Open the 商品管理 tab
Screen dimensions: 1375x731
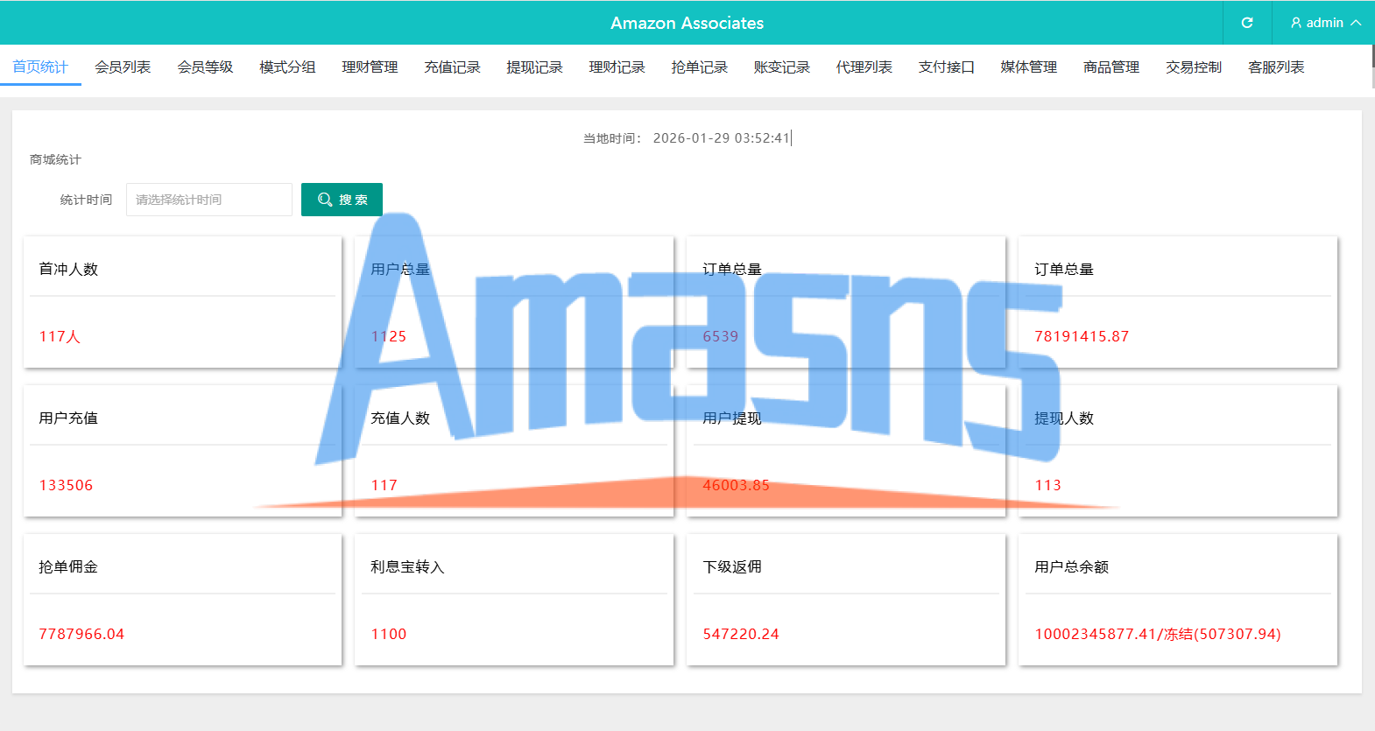coord(1111,67)
